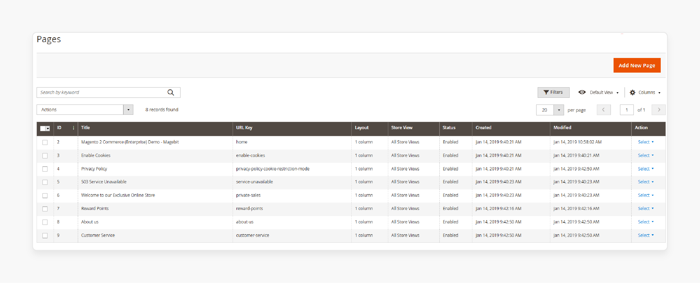Click the '8 records found' text
The image size is (700, 284).
click(x=162, y=110)
